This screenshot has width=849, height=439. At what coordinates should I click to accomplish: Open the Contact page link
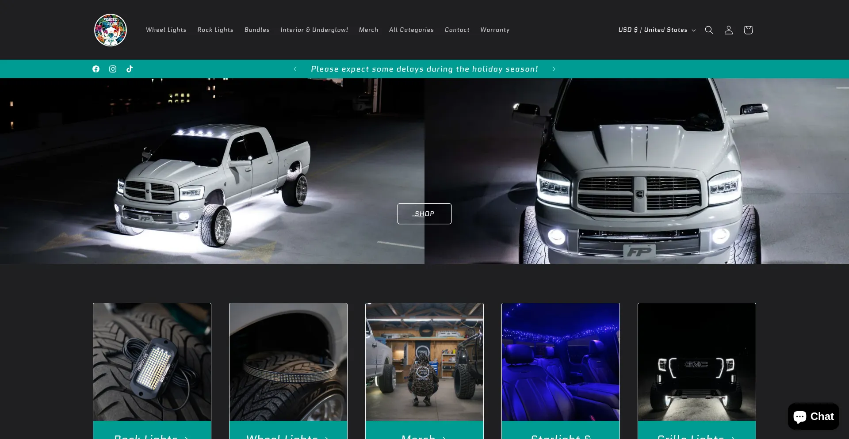pyautogui.click(x=457, y=30)
